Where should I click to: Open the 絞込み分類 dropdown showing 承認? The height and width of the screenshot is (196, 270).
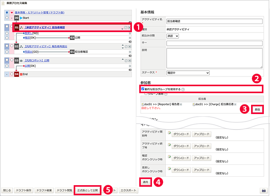coord(172,36)
